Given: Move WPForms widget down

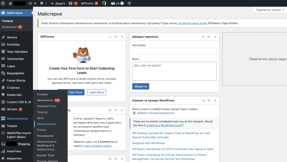Looking at the screenshot, I should [115, 37].
